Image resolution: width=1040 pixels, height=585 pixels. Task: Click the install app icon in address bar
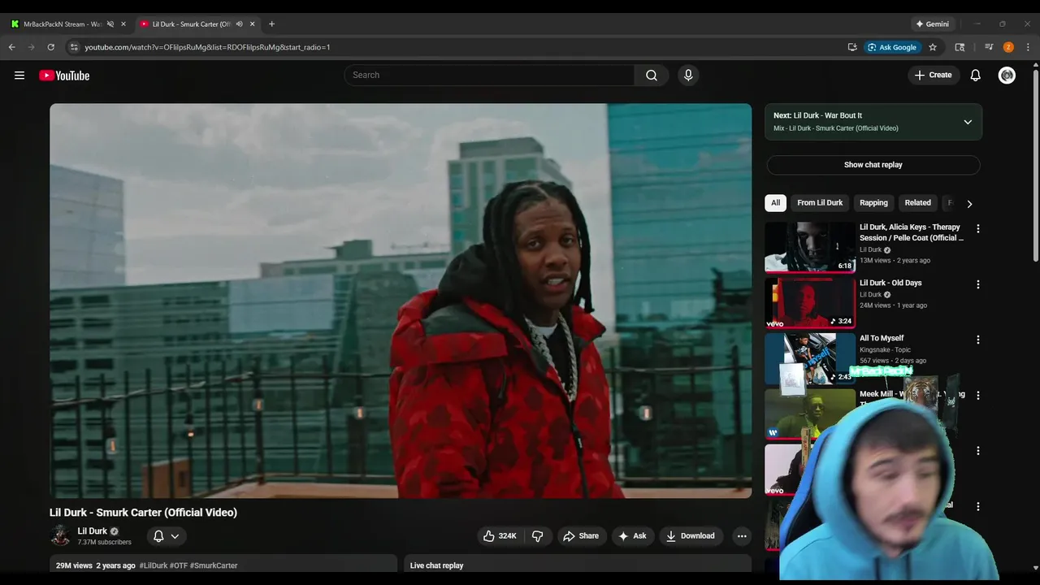852,47
